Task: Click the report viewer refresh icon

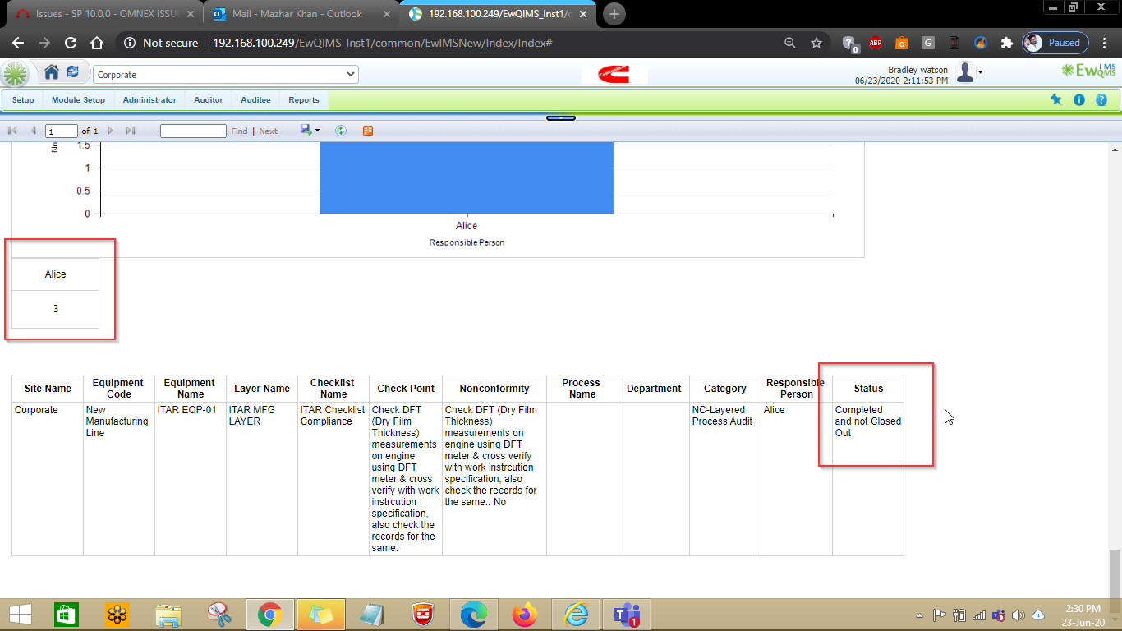Action: 341,131
